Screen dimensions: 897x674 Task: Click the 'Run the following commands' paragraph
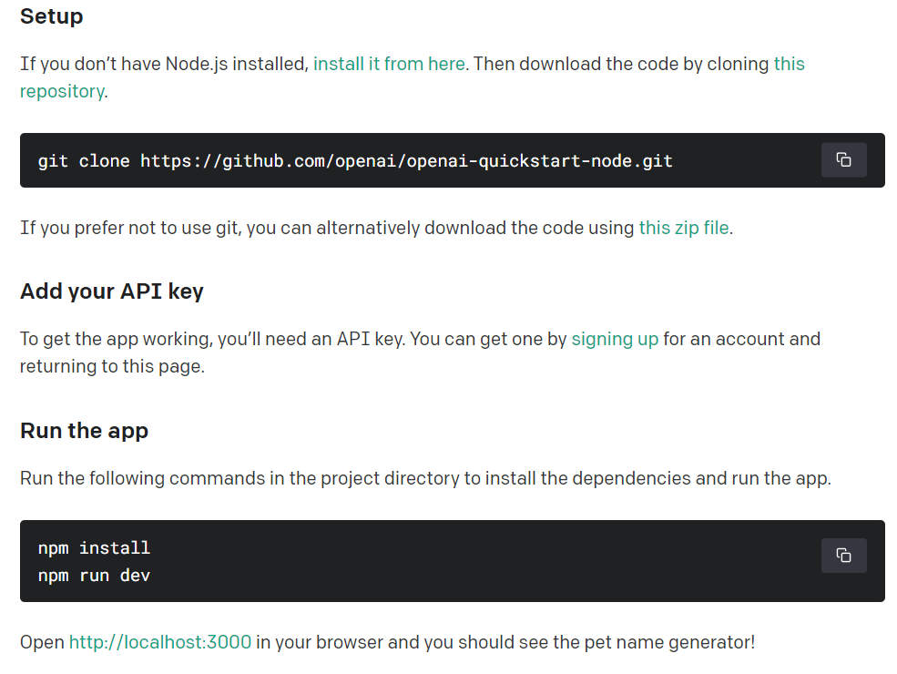click(424, 478)
